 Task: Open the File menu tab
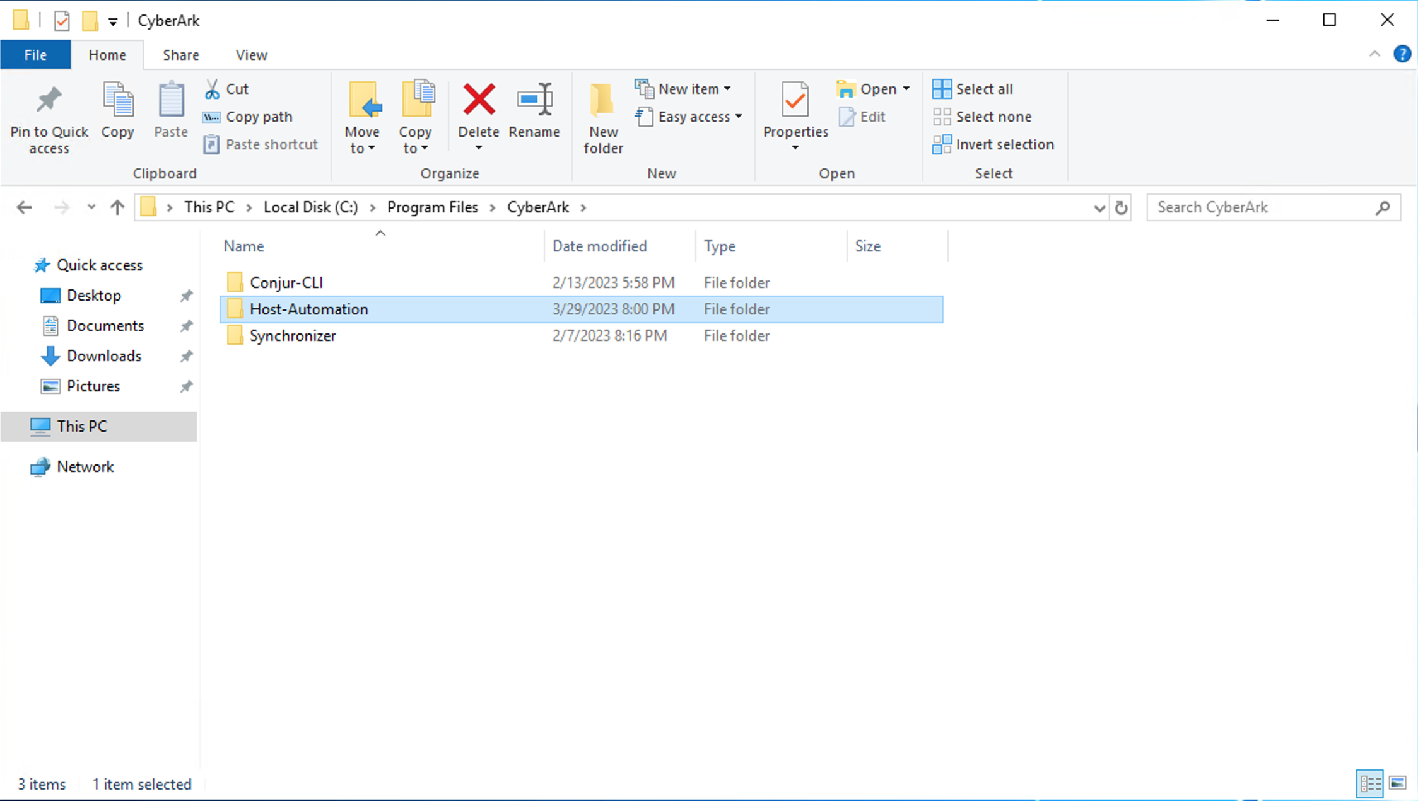pyautogui.click(x=35, y=55)
